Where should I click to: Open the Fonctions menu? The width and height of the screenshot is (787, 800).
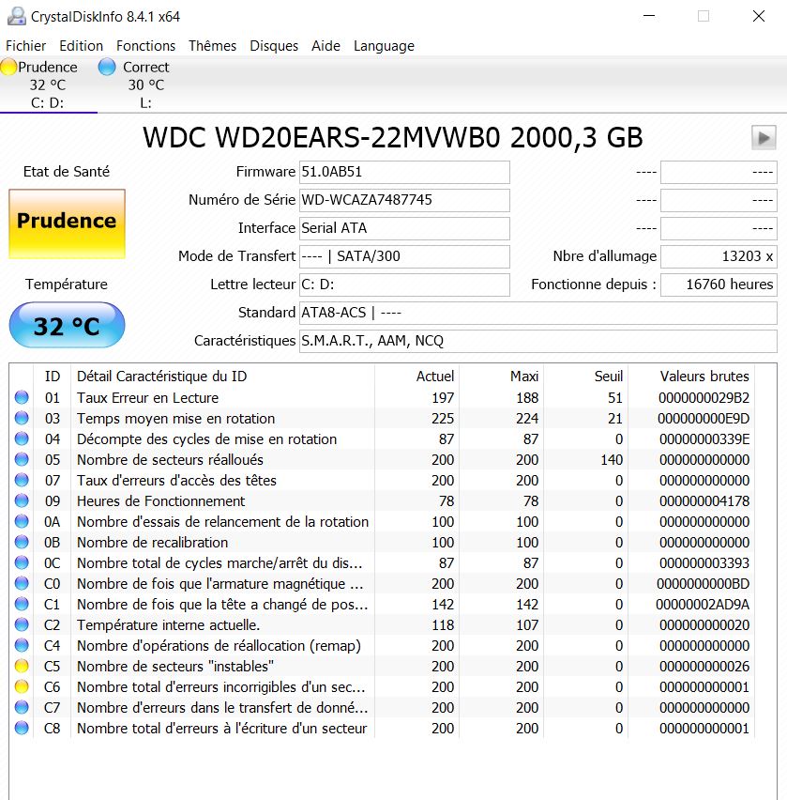[145, 46]
